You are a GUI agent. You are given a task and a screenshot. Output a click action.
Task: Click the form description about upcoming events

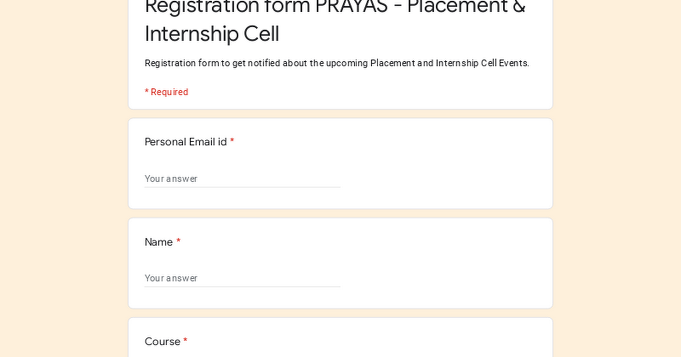[337, 63]
